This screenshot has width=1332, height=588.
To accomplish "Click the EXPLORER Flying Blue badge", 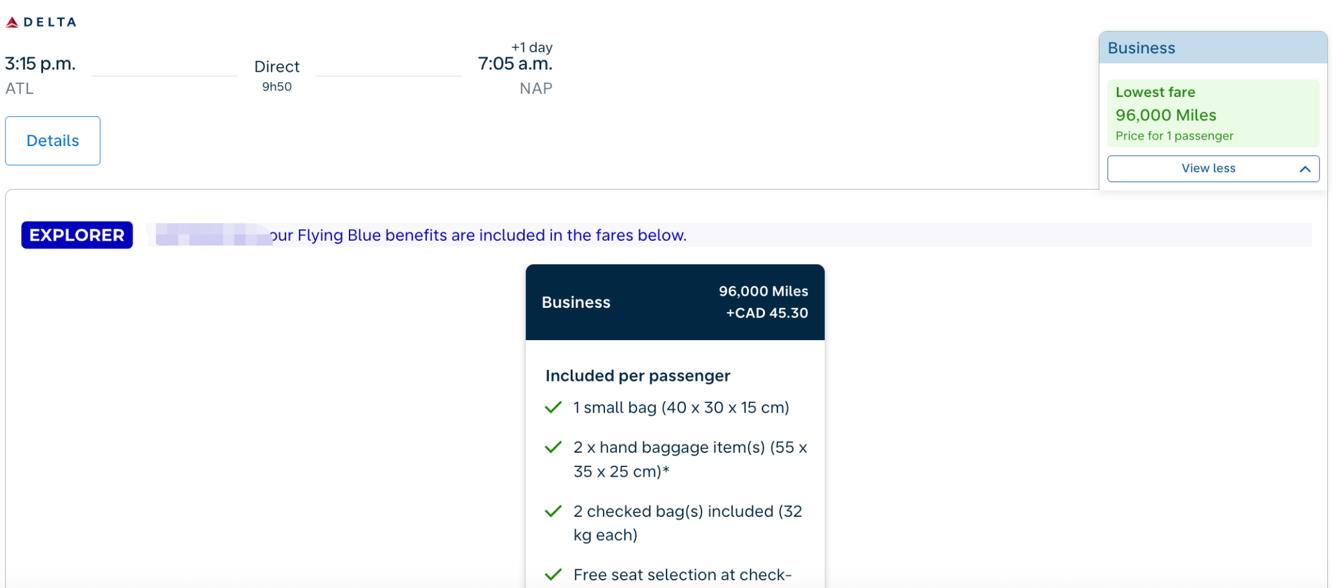I will pyautogui.click(x=77, y=235).
